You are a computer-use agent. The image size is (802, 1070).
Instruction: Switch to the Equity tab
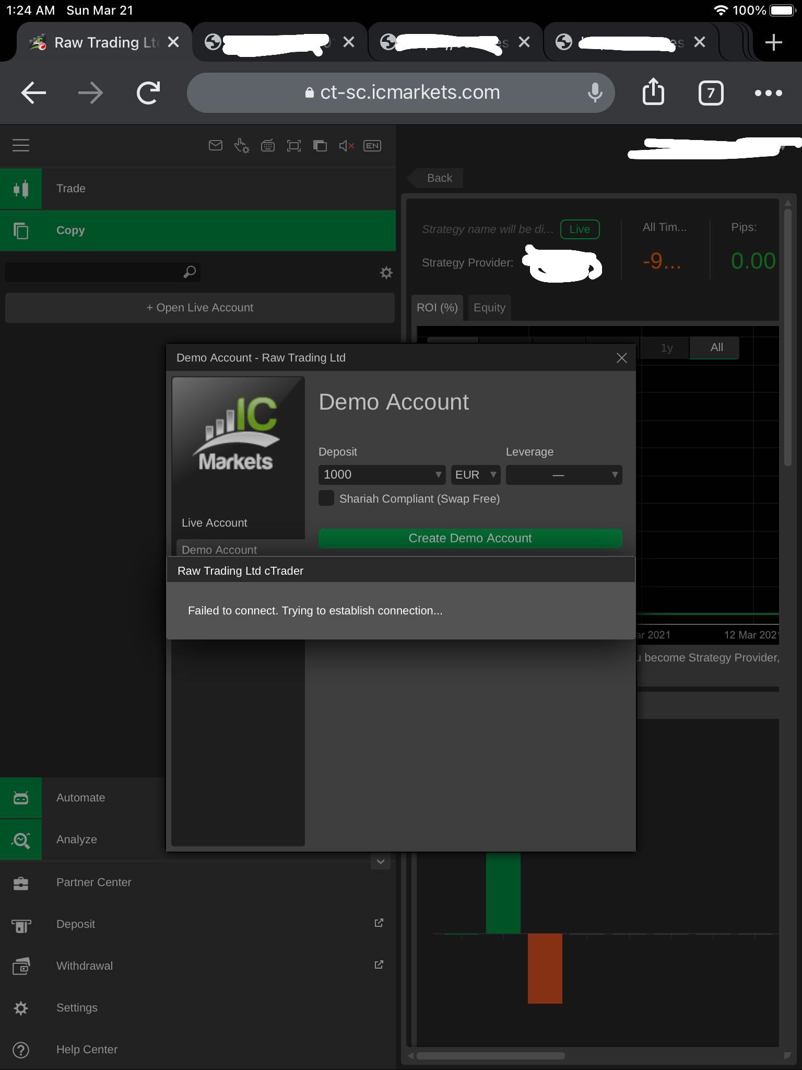(x=489, y=307)
